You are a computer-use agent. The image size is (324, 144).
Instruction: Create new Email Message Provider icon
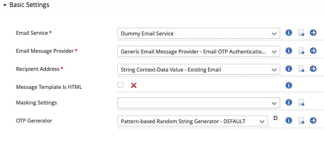click(301, 51)
